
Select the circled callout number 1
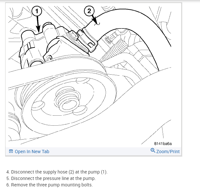[x=37, y=11]
